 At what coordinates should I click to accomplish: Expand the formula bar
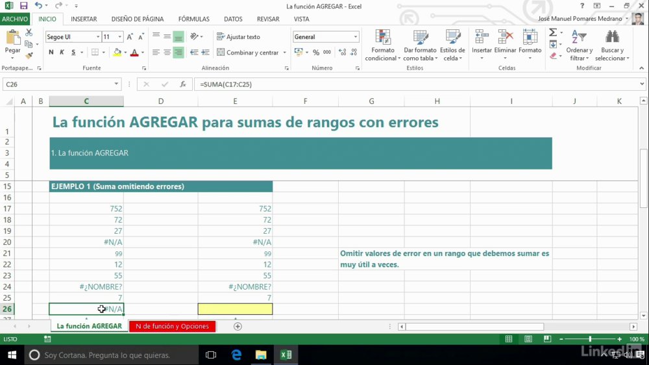click(642, 84)
